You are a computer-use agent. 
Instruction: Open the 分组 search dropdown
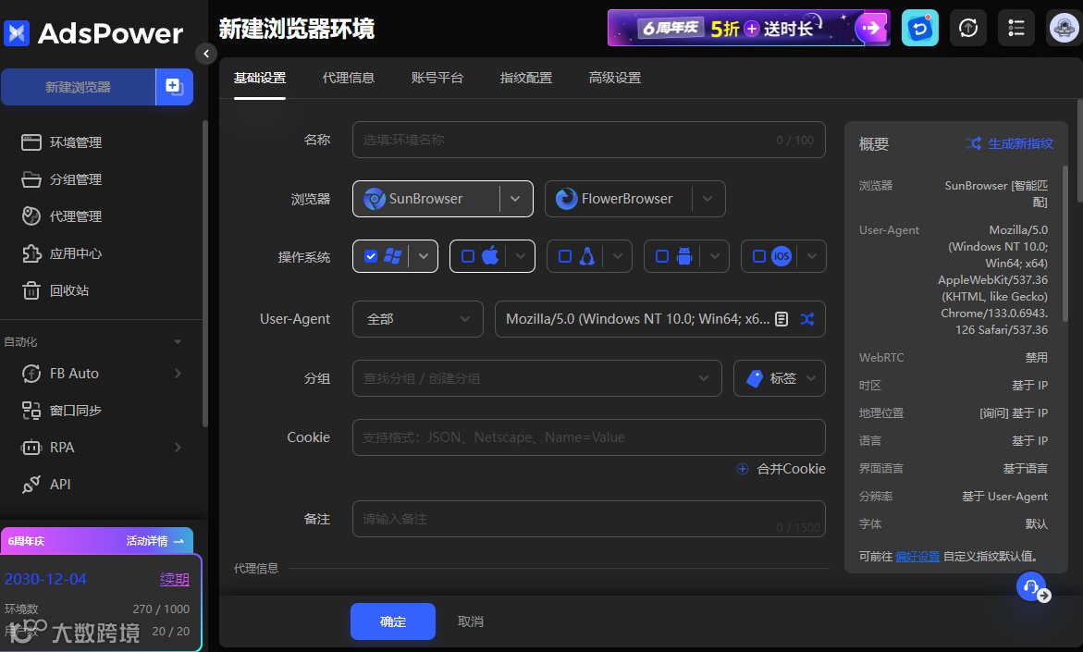pyautogui.click(x=537, y=378)
